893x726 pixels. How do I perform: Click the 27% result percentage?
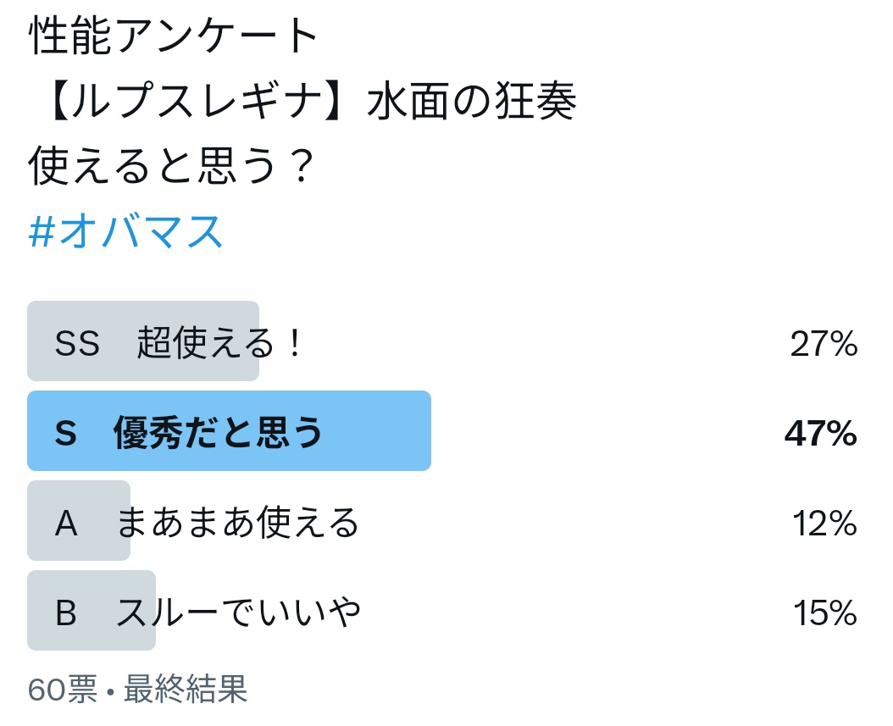[824, 344]
